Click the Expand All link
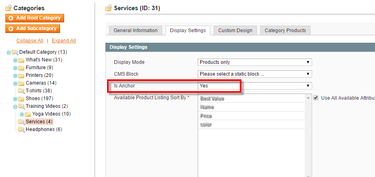The image size is (375, 177). (64, 41)
